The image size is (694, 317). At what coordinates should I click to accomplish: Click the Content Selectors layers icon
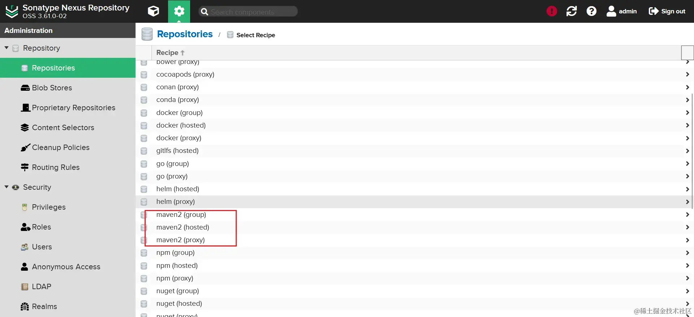(x=25, y=128)
